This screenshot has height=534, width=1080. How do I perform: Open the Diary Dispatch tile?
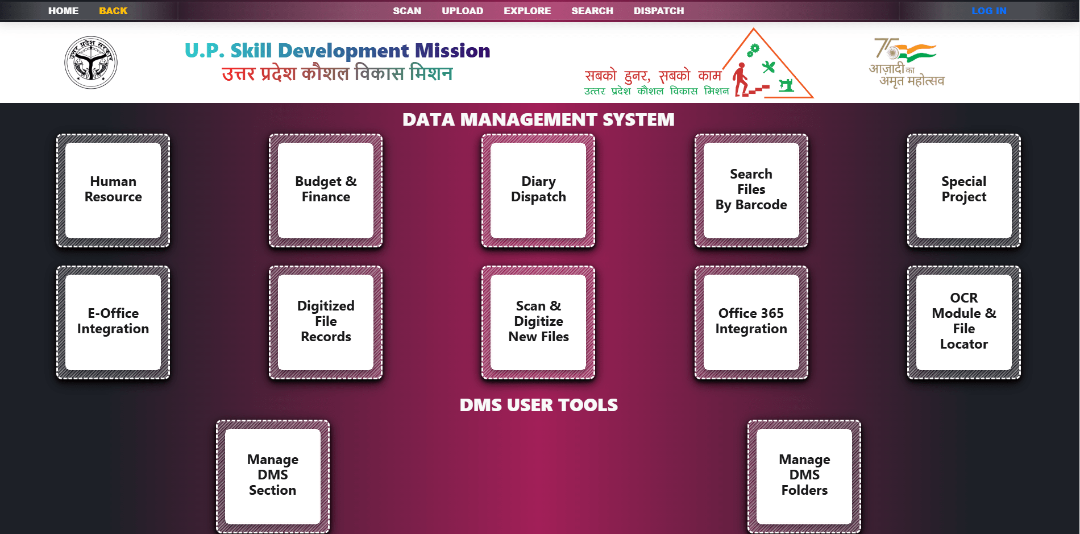click(538, 191)
